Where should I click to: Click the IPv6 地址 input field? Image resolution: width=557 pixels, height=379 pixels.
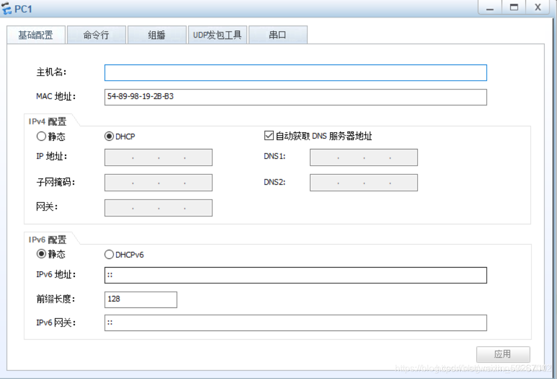point(296,275)
